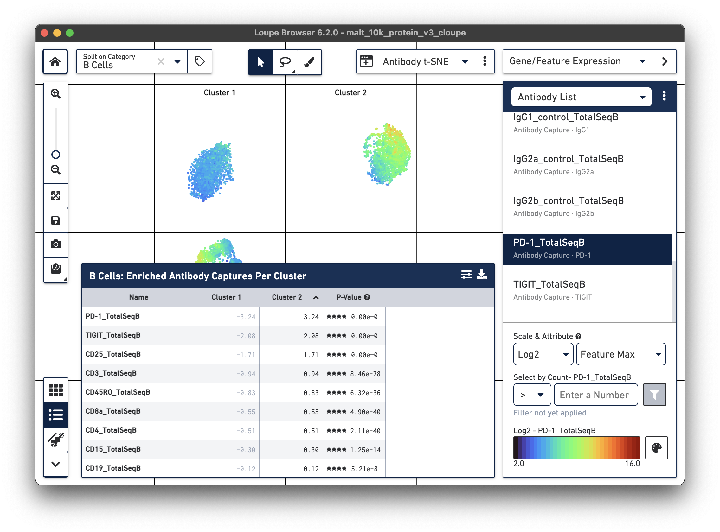Expand more view modes chevron
Image resolution: width=720 pixels, height=532 pixels.
(x=55, y=464)
